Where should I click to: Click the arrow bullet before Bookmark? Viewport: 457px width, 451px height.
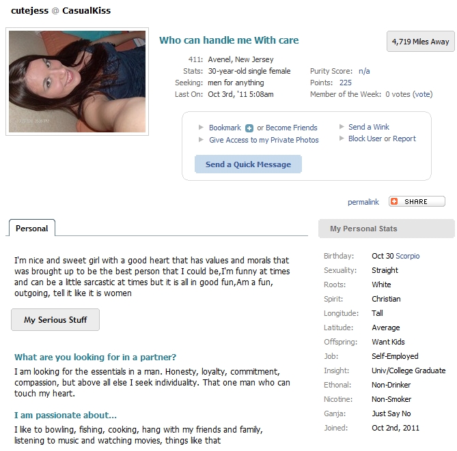point(201,127)
